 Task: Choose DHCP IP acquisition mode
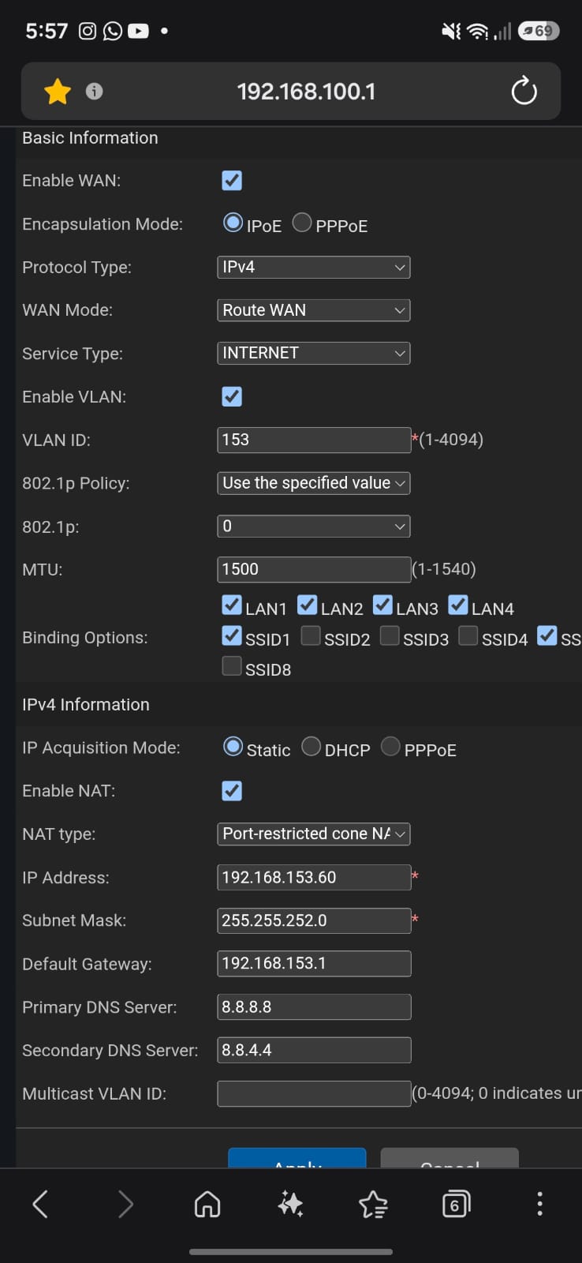tap(312, 746)
